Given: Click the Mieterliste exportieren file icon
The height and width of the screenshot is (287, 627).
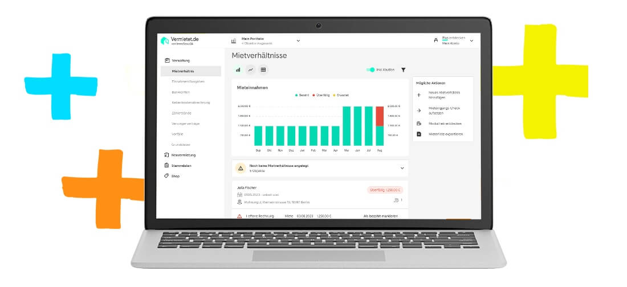Looking at the screenshot, I should (419, 134).
